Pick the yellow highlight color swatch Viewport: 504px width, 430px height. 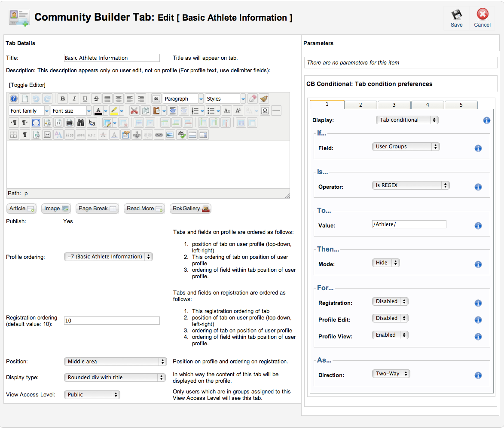(114, 111)
